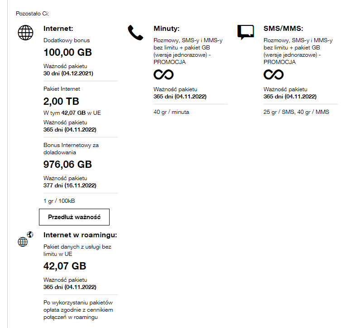
Task: Click the phone handset Minuty icon
Action: [x=135, y=33]
